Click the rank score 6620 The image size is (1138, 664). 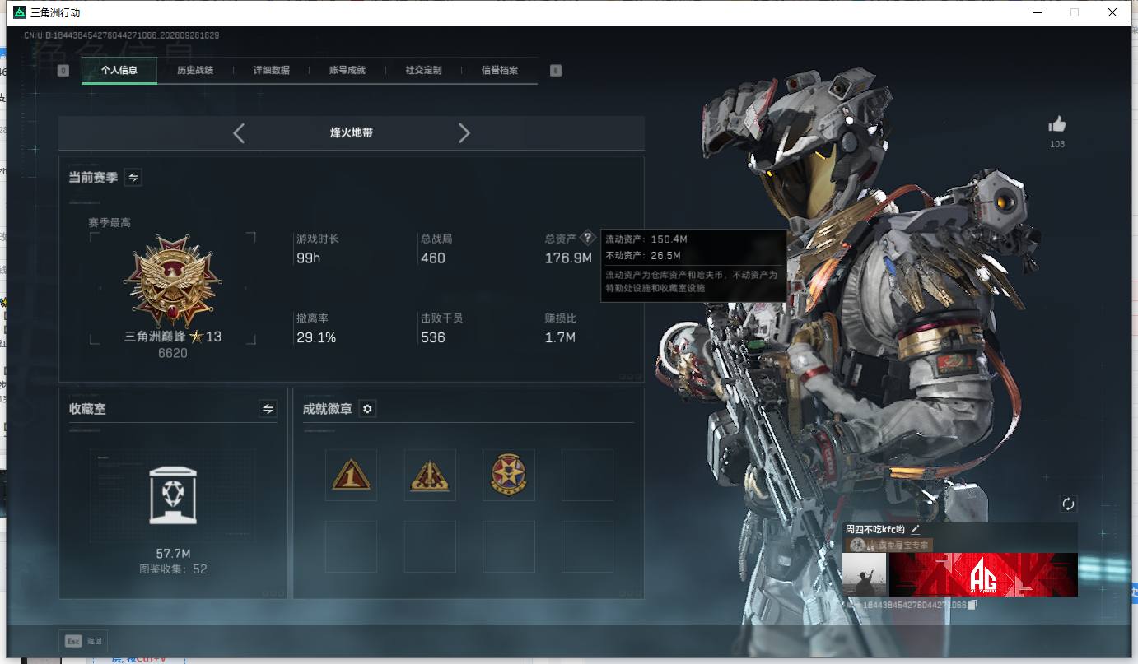pyautogui.click(x=173, y=353)
